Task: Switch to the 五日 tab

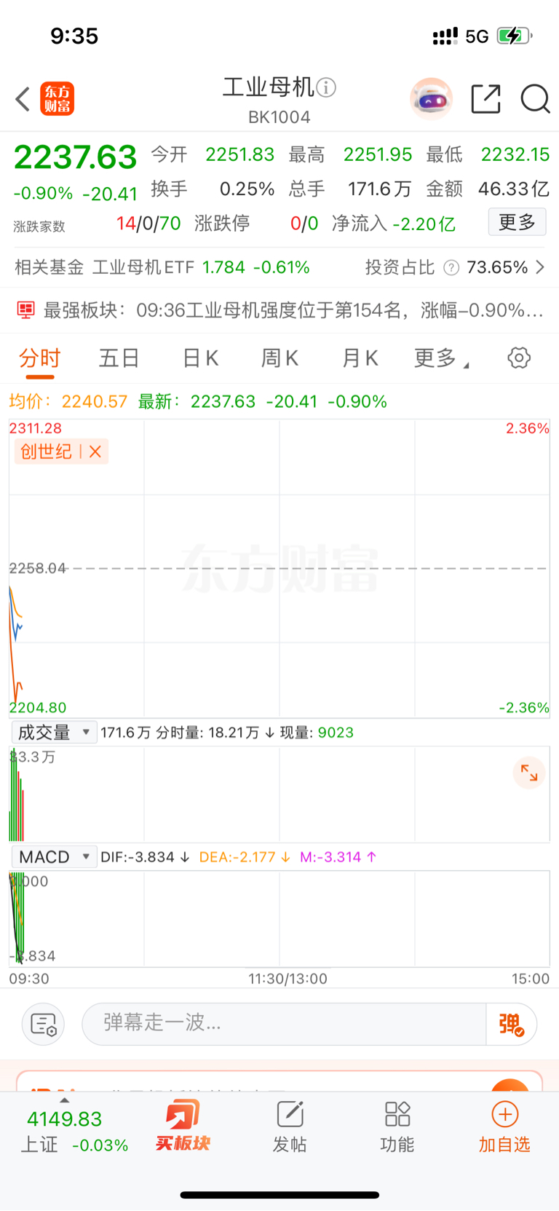Action: (119, 358)
